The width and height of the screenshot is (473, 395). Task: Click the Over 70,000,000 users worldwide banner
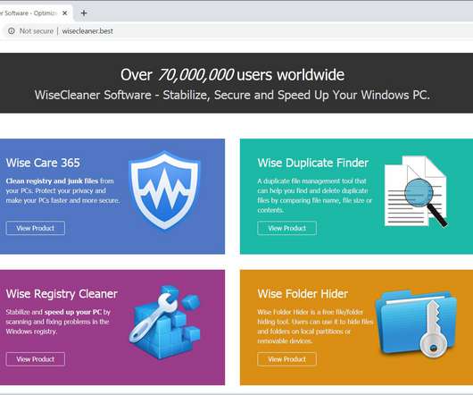coord(232,74)
